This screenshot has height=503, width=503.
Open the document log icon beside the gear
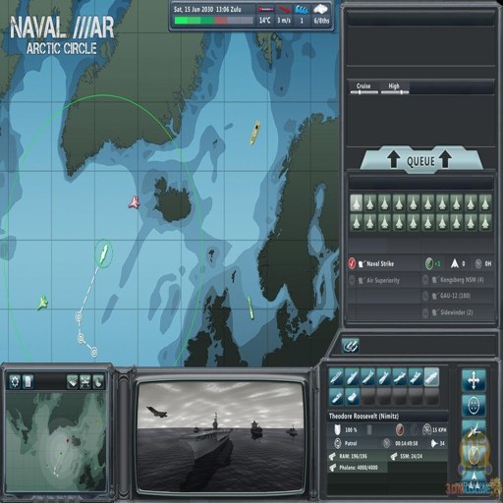pyautogui.click(x=28, y=381)
